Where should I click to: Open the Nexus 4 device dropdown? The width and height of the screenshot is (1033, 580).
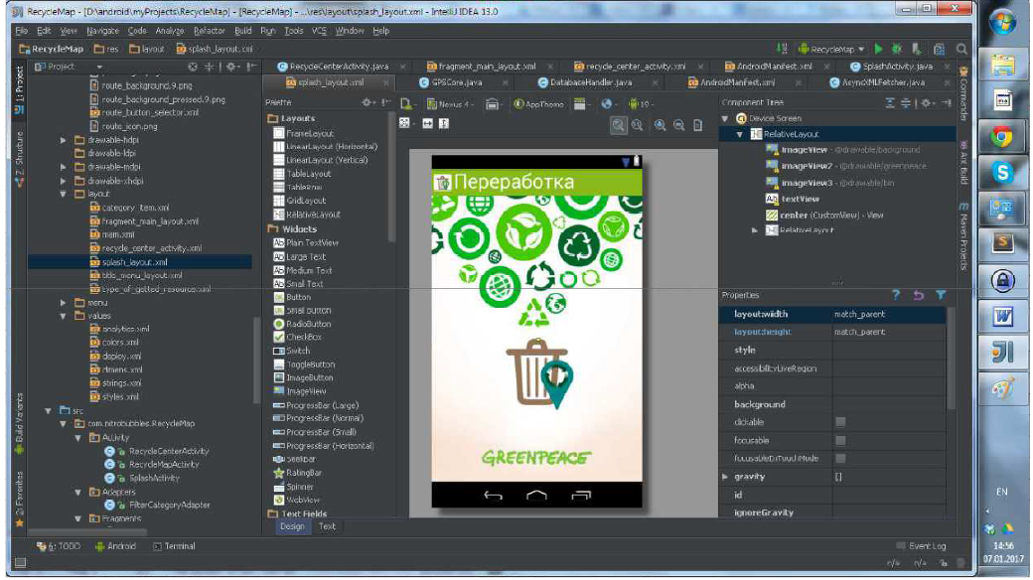click(x=451, y=104)
